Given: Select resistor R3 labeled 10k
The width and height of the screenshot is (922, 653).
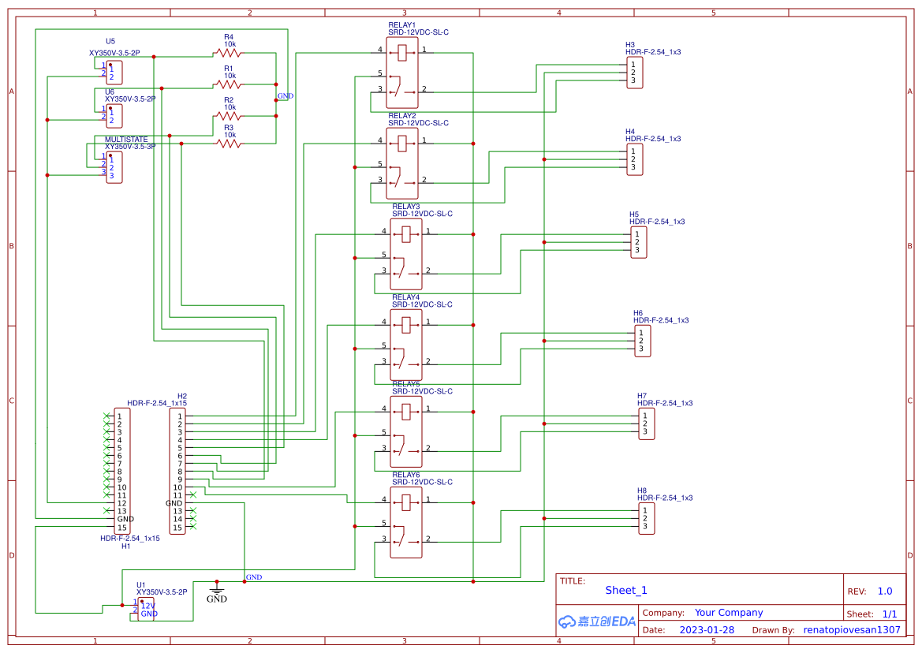Looking at the screenshot, I should pyautogui.click(x=228, y=142).
